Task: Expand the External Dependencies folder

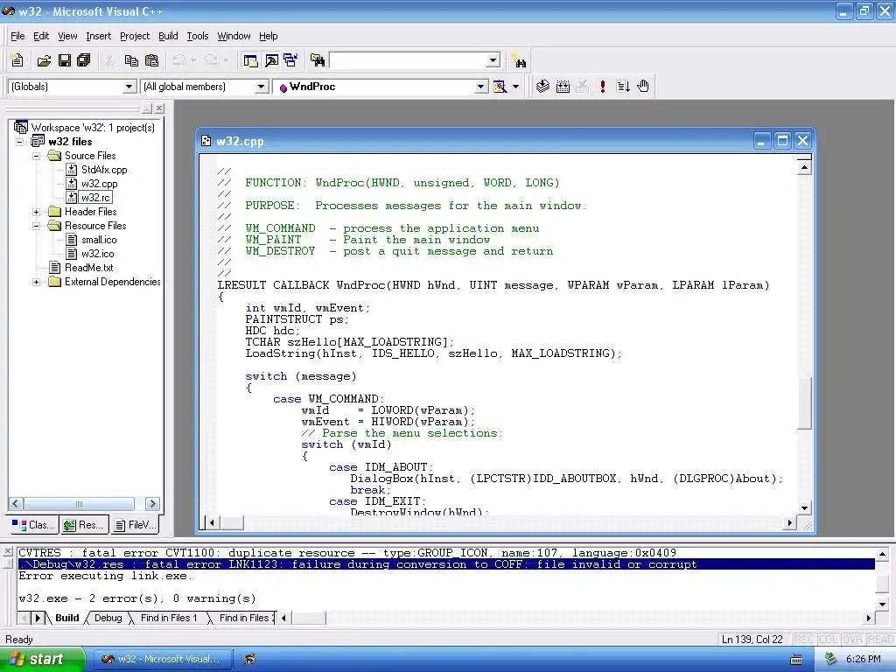Action: coord(37,282)
